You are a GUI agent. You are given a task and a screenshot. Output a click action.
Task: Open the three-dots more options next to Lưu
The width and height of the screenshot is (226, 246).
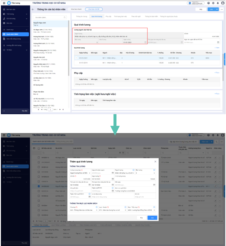tap(222, 9)
